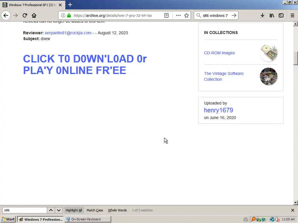Close the find bar
Screen dimensions: 298x223
point(293,210)
